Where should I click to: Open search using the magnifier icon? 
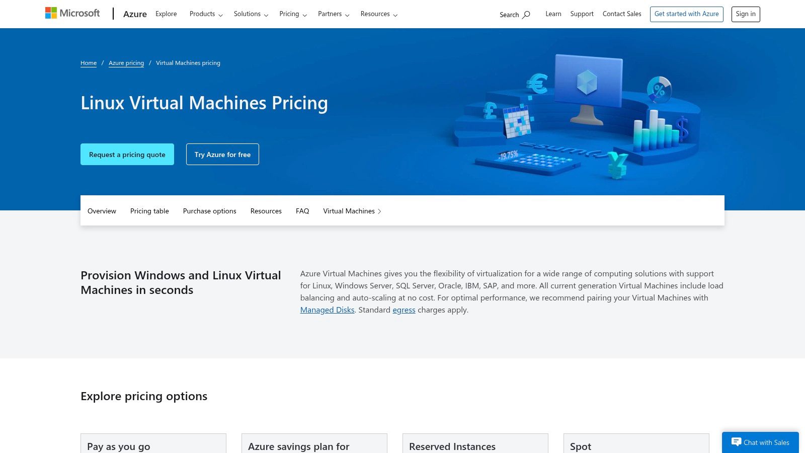(x=526, y=15)
